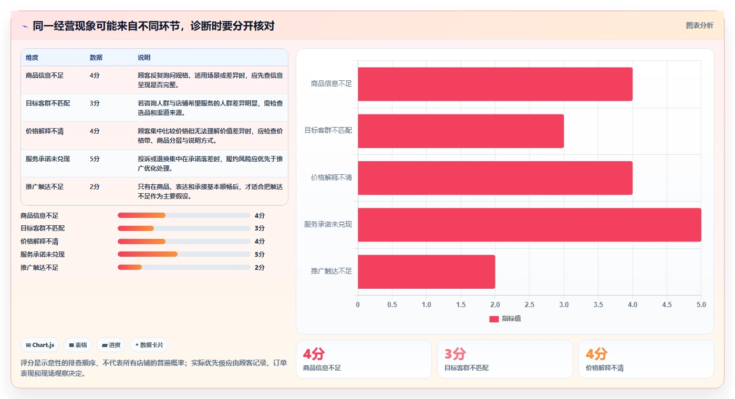
Task: Click the 2分 value beside the progress list
Action: pyautogui.click(x=260, y=268)
